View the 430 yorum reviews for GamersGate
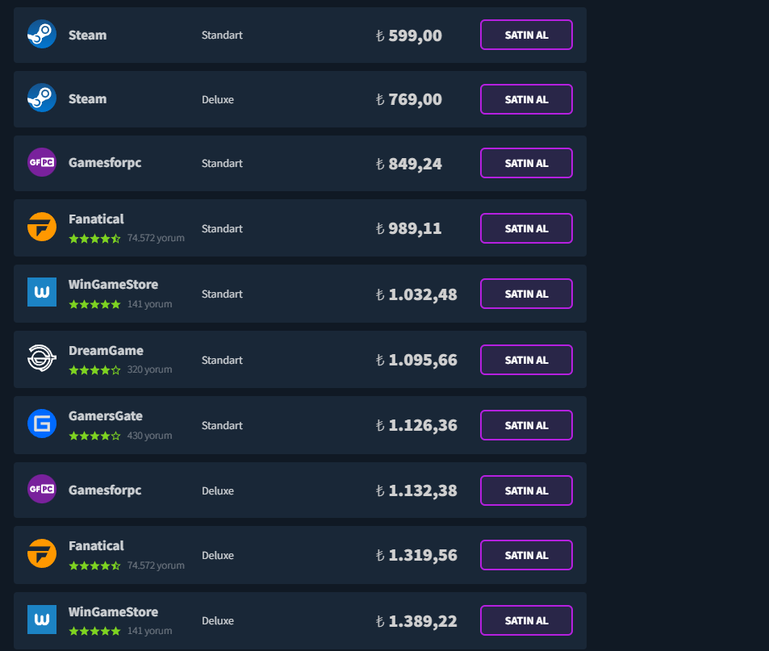 click(x=149, y=436)
